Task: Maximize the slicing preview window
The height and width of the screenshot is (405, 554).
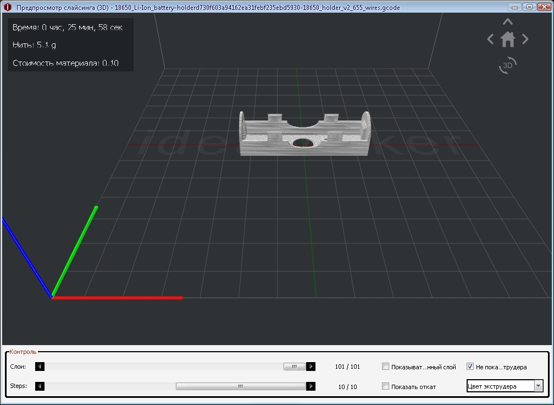Action: 529,7
